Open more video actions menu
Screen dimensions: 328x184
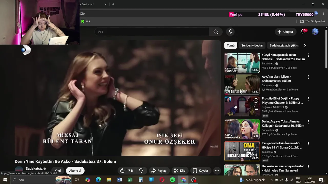217,171
